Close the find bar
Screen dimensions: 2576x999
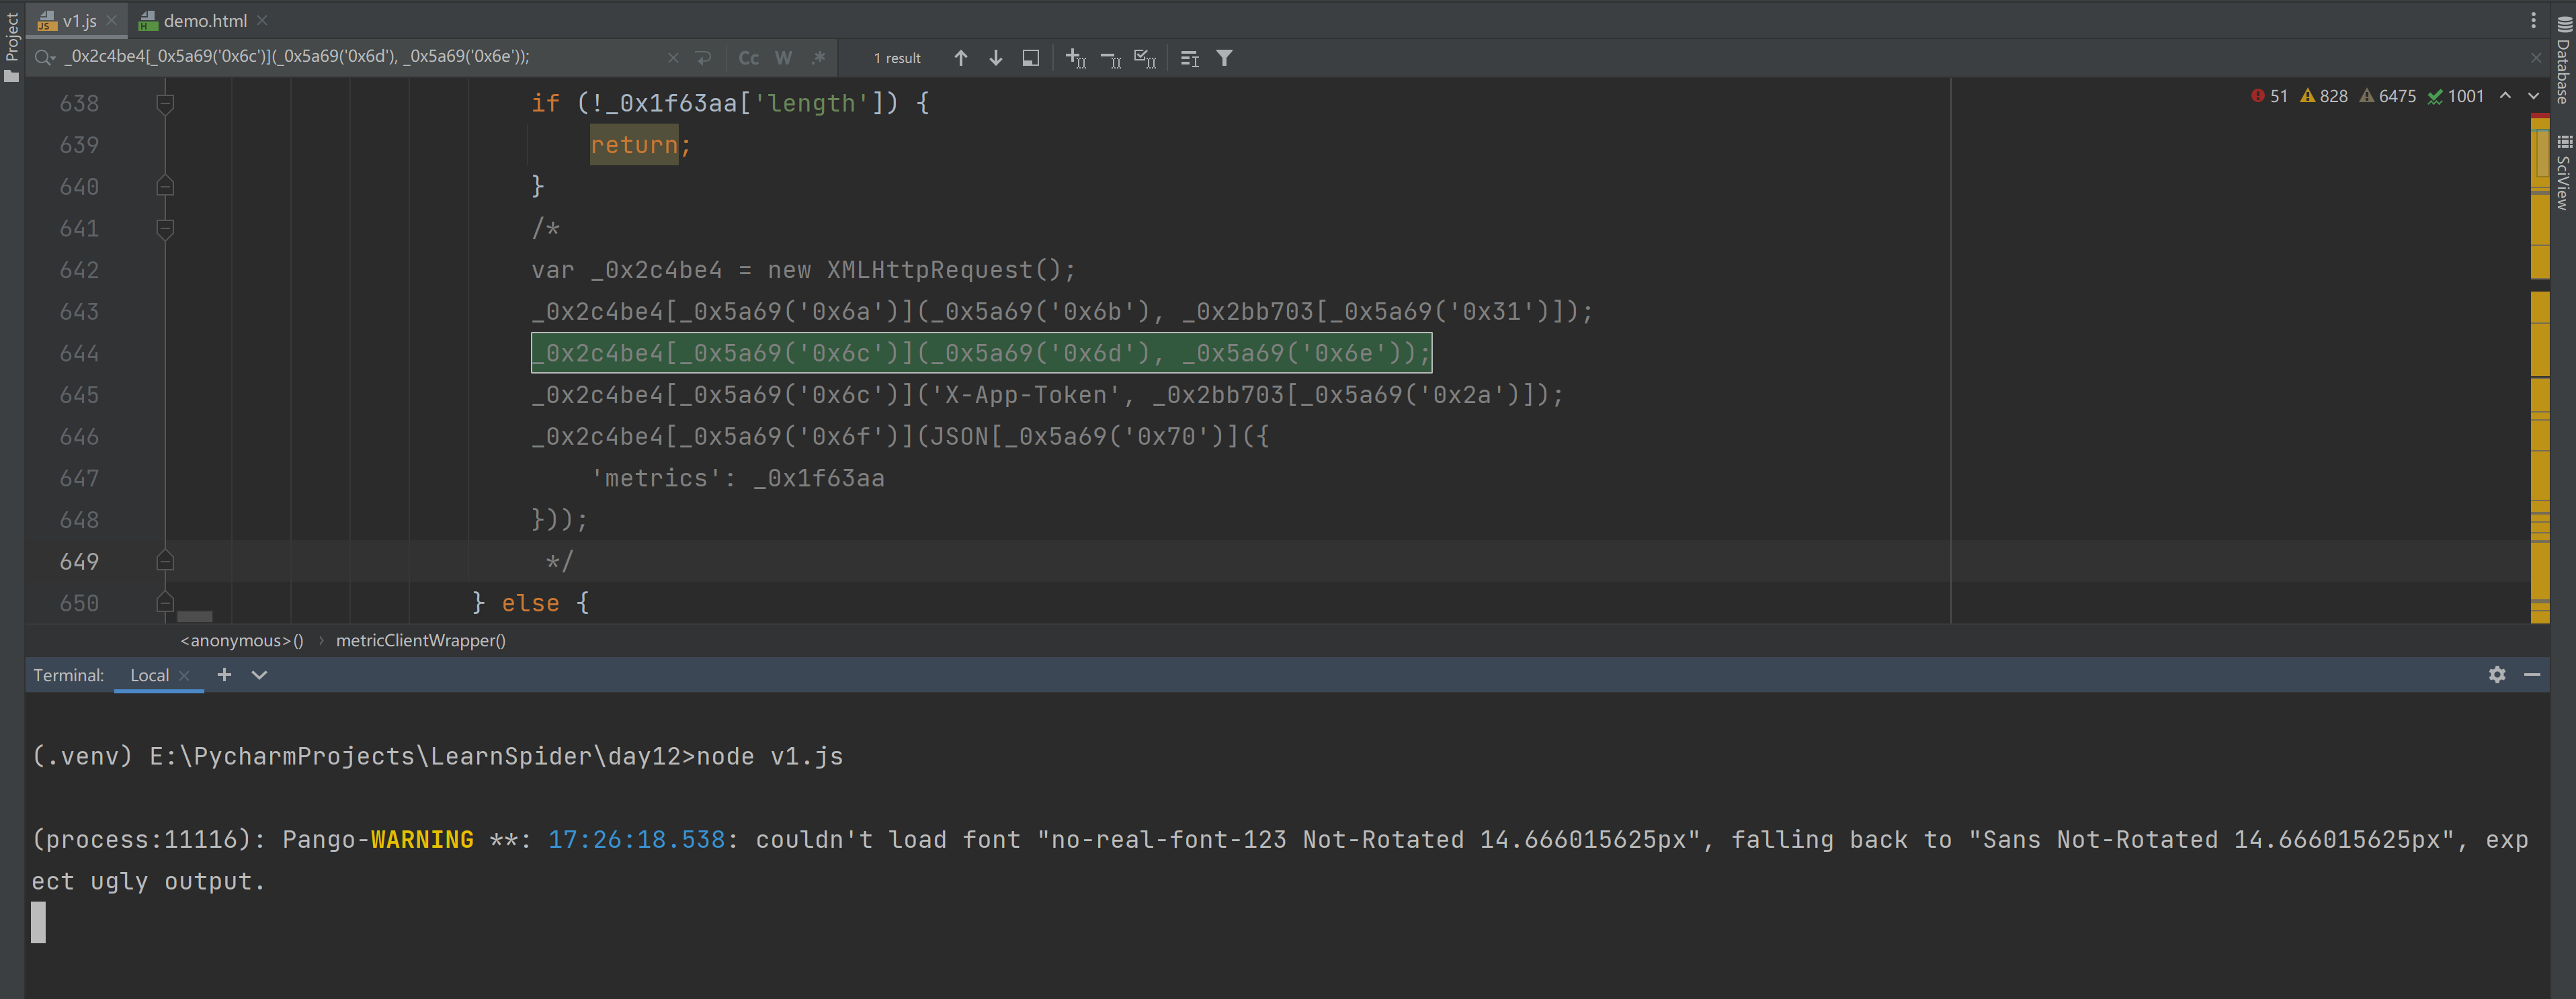pos(2536,58)
